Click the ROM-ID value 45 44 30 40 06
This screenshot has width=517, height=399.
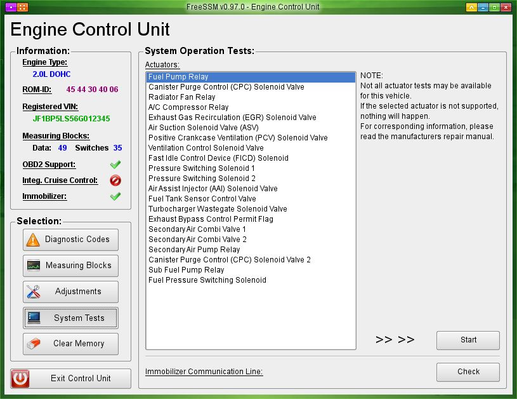point(92,90)
